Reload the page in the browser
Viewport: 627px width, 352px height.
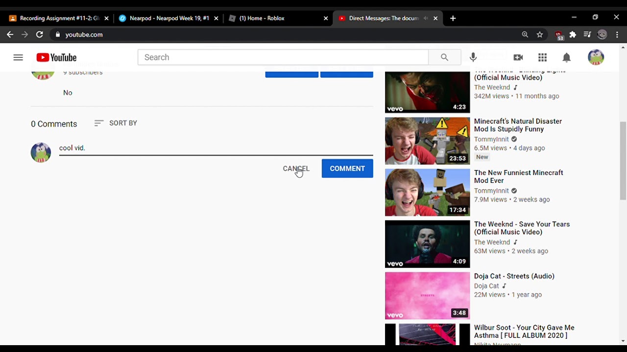40,34
